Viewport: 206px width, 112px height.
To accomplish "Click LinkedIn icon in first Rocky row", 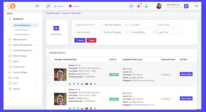I will point(82,84).
